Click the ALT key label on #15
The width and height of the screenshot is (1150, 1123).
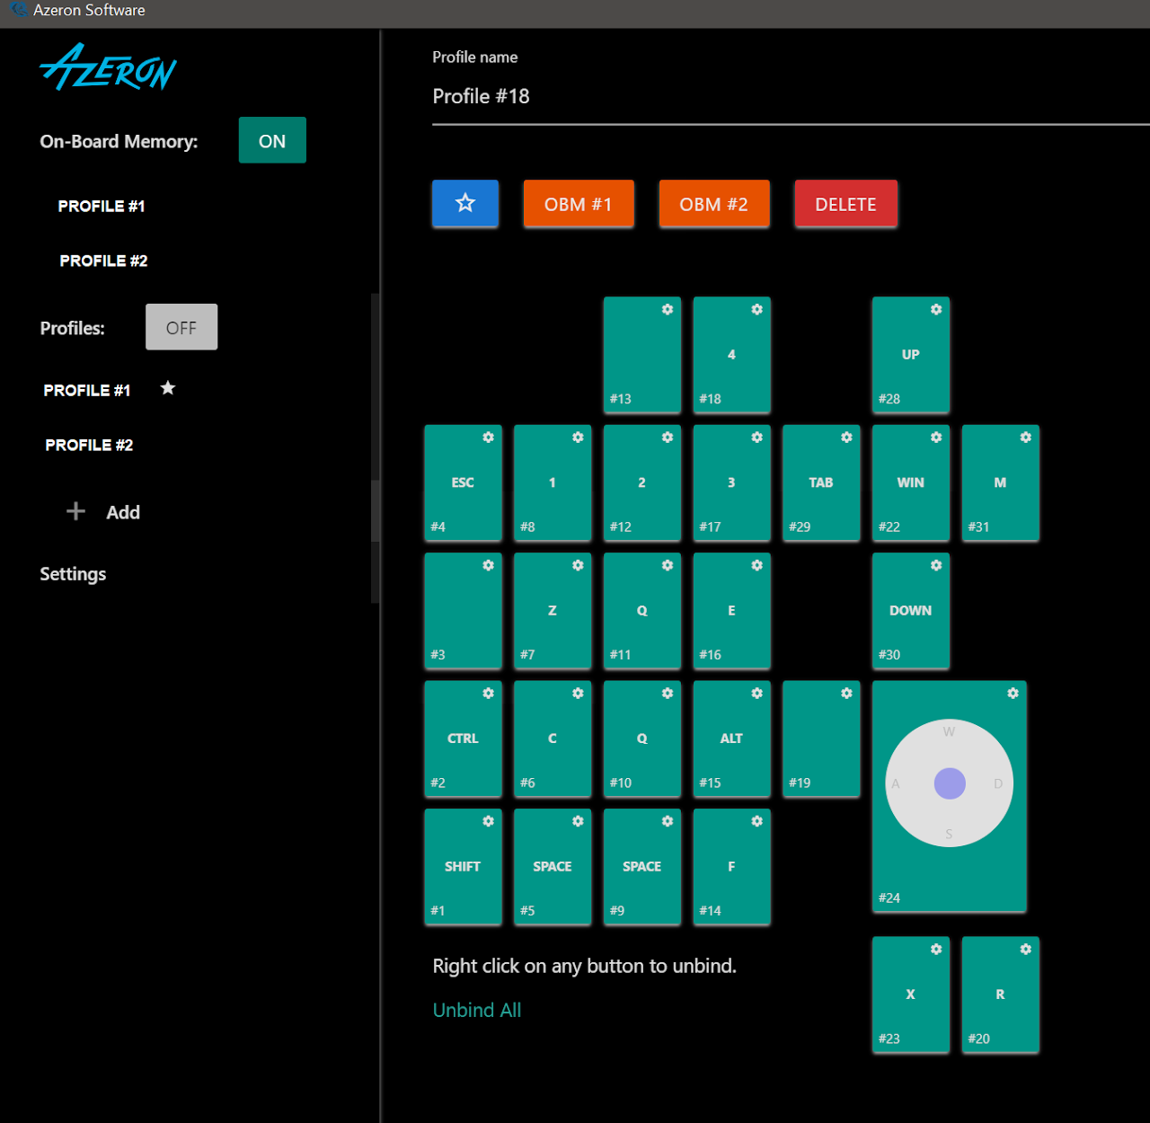pyautogui.click(x=731, y=738)
